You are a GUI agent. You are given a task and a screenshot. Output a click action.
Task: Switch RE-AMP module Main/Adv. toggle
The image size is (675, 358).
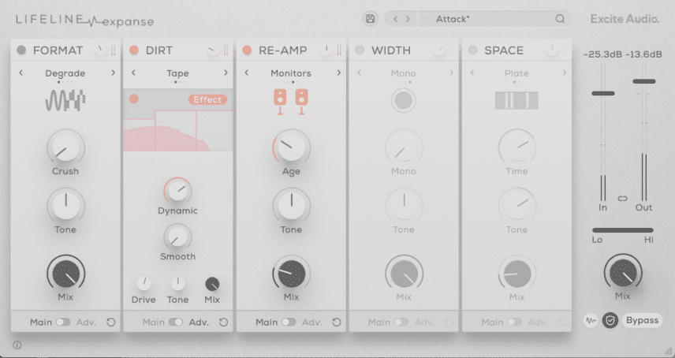click(289, 322)
